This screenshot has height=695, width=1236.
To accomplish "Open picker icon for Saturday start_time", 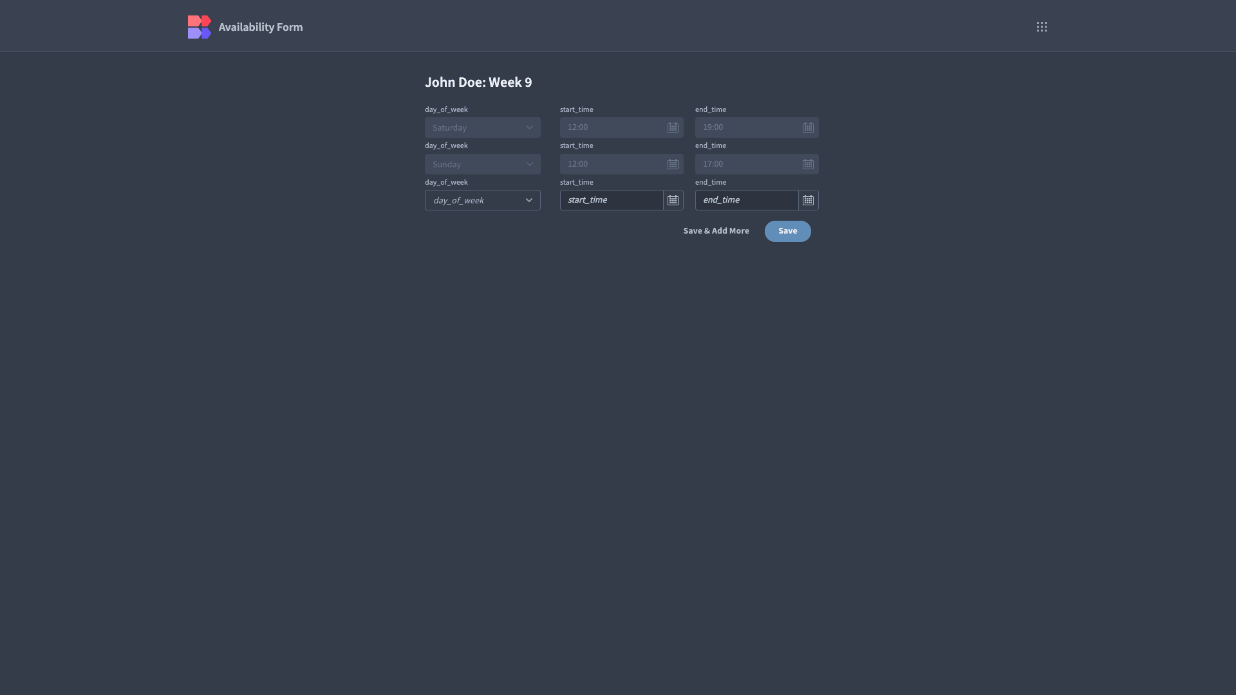I will [673, 127].
